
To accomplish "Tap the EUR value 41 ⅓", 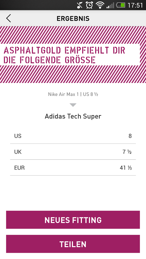I will tap(126, 168).
